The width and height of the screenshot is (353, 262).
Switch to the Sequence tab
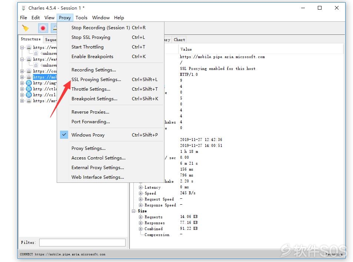(50, 40)
